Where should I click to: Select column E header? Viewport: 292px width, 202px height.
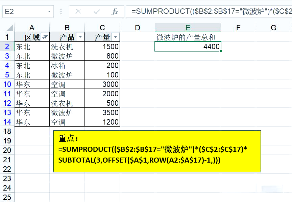[188, 28]
